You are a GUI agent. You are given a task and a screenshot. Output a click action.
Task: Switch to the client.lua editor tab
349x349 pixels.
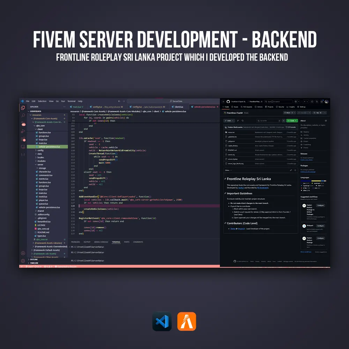pos(178,107)
